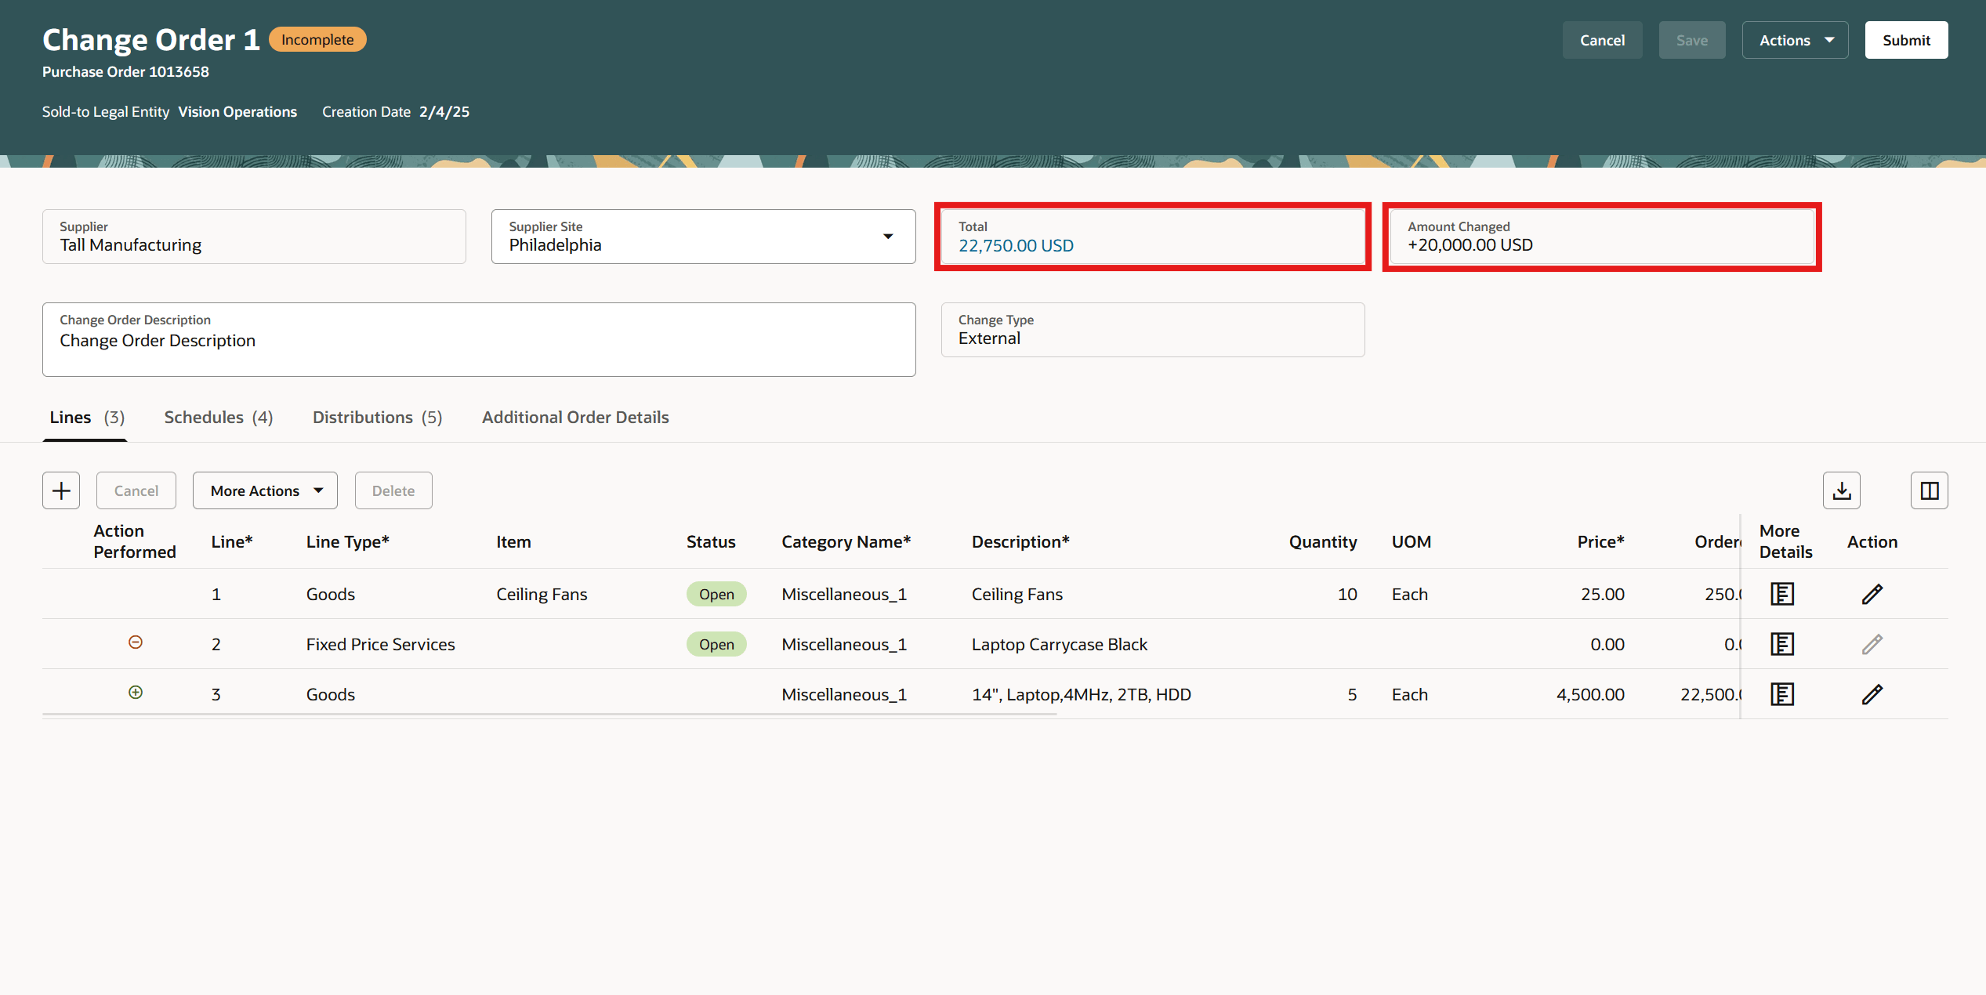This screenshot has width=1986, height=995.
Task: Click the download export icon
Action: pyautogui.click(x=1841, y=490)
